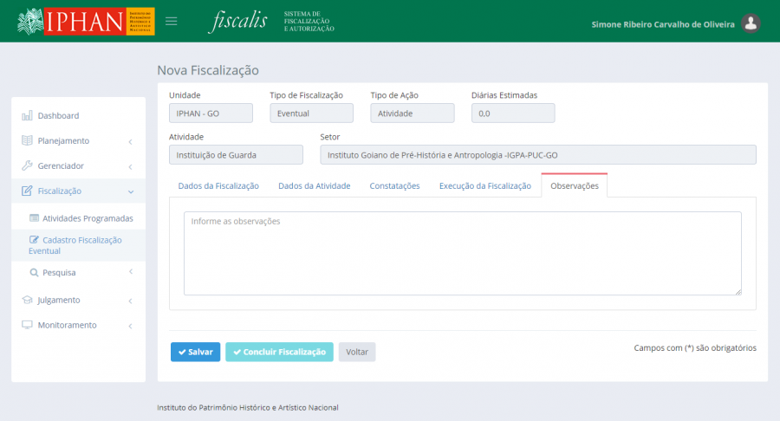
Task: Click the Dashboard chart icon
Action: (27, 115)
